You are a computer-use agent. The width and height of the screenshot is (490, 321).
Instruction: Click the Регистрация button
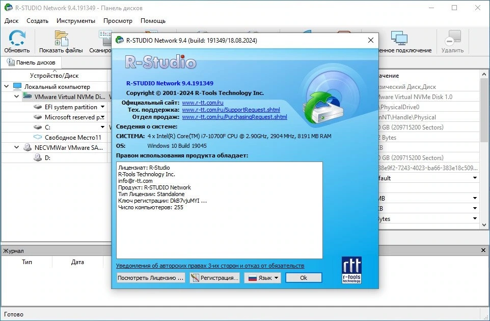[214, 278]
